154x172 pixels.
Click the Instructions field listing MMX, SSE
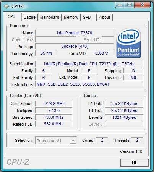click(x=89, y=84)
